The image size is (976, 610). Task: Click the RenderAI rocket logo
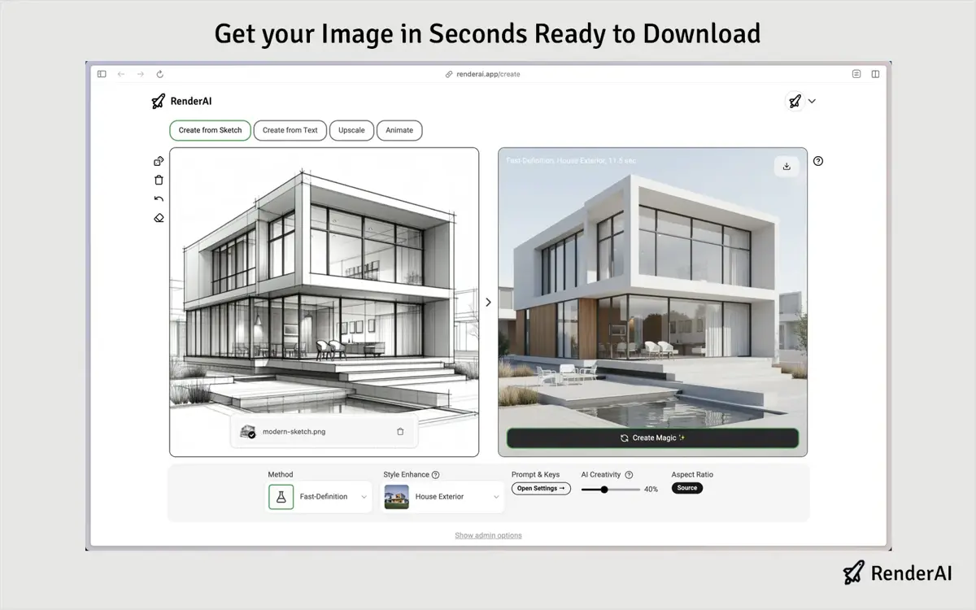point(156,101)
